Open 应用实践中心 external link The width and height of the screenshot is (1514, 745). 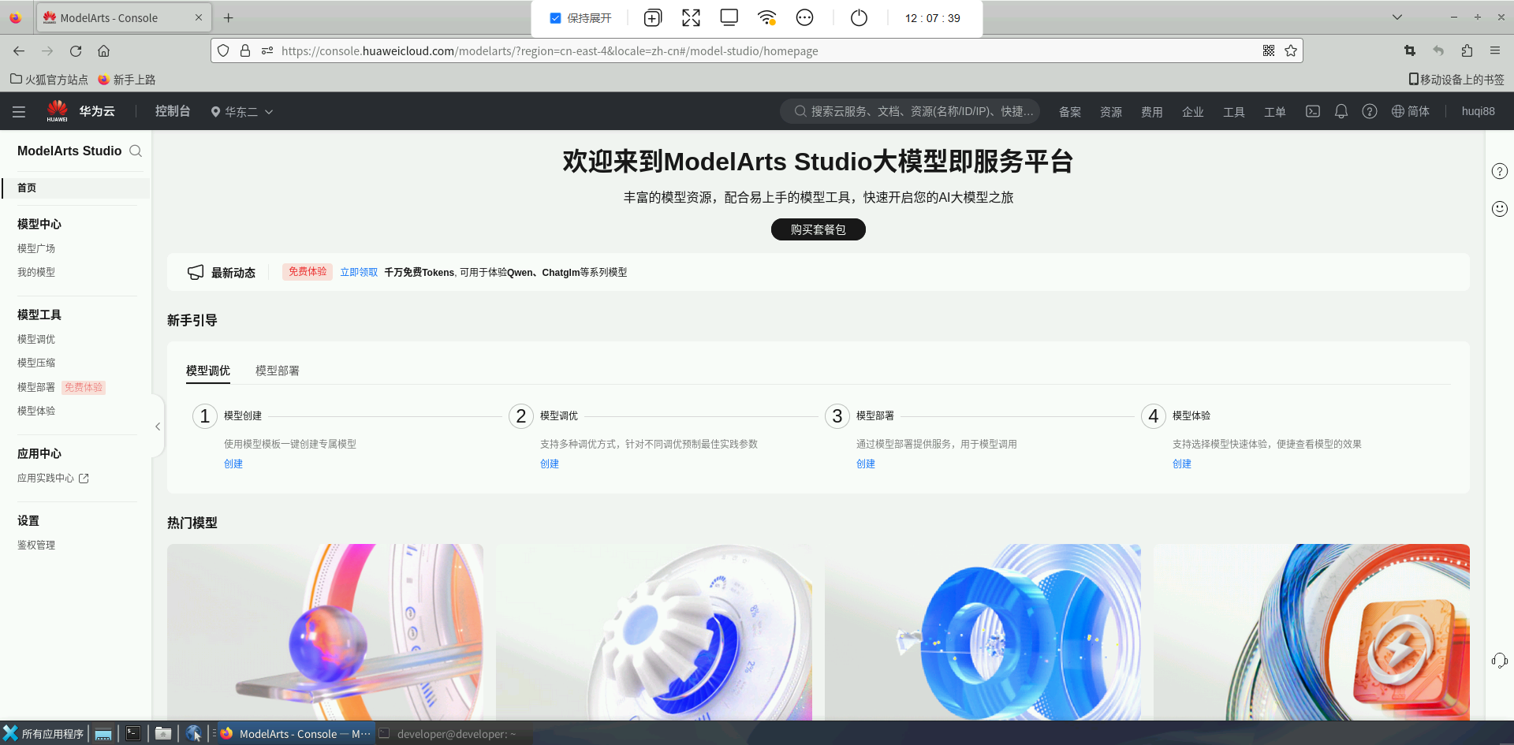tap(53, 478)
